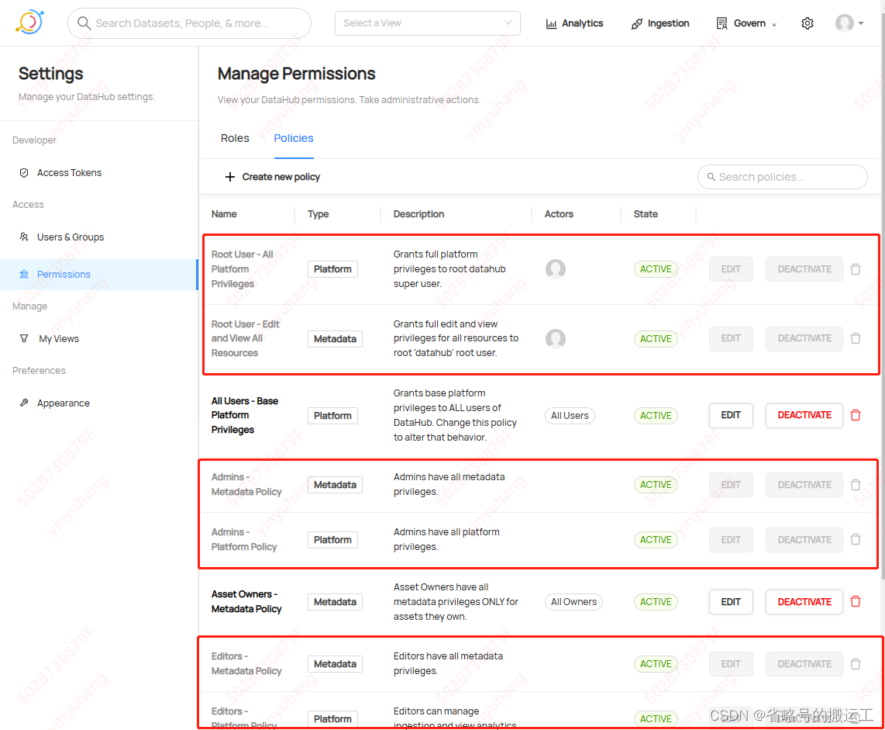Open Admins - Metadata Policy name

(x=246, y=485)
